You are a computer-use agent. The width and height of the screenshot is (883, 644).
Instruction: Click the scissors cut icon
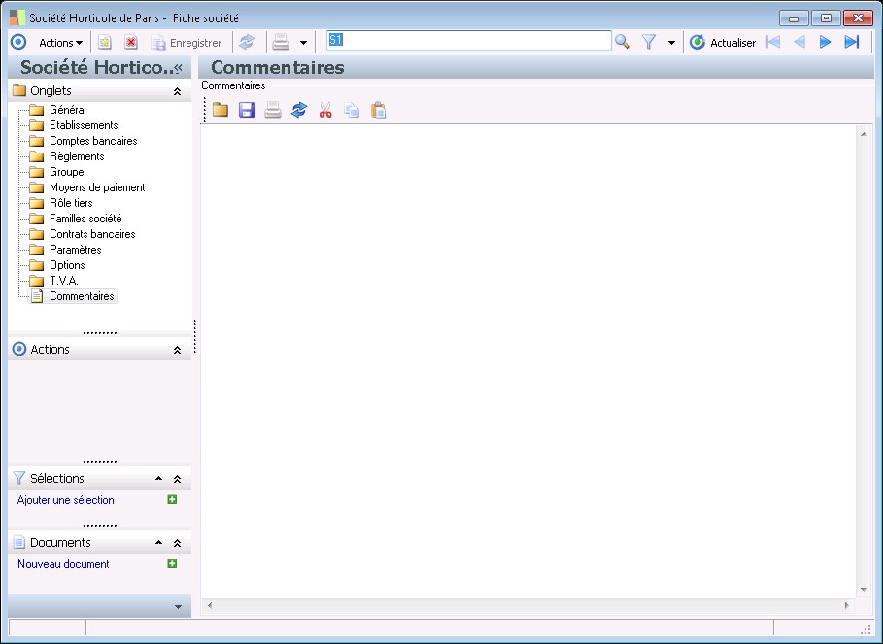[x=325, y=110]
